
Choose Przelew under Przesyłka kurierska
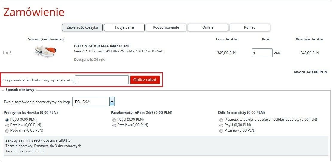coord(7,125)
